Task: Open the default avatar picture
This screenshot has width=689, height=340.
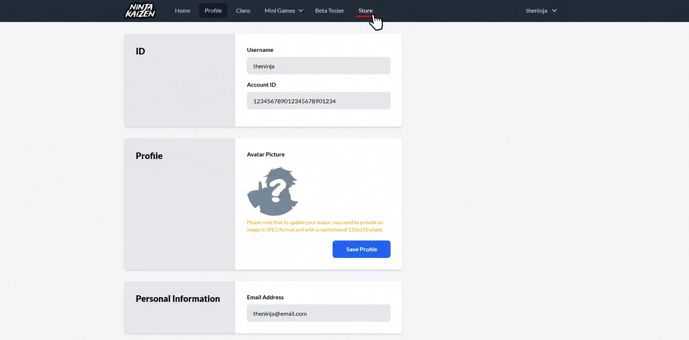Action: click(x=273, y=191)
